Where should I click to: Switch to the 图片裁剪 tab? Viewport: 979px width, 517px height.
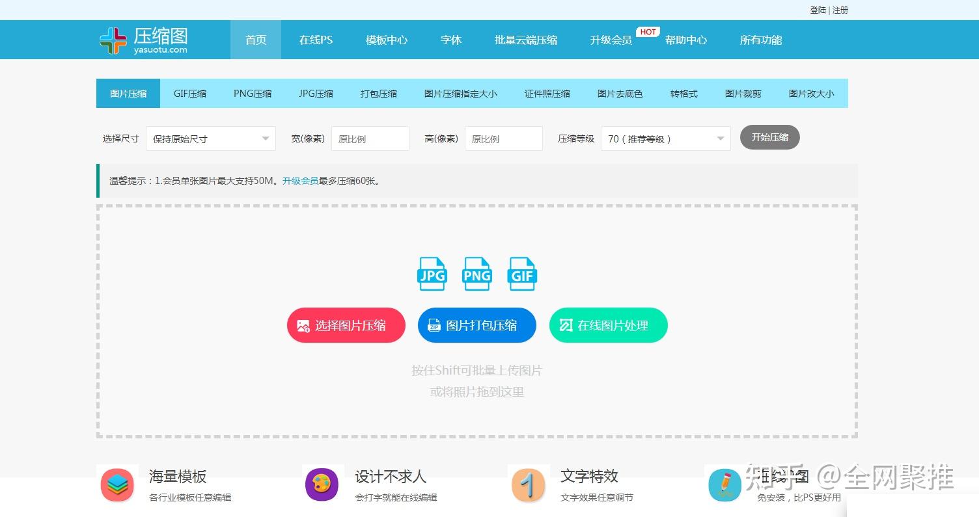pos(743,93)
